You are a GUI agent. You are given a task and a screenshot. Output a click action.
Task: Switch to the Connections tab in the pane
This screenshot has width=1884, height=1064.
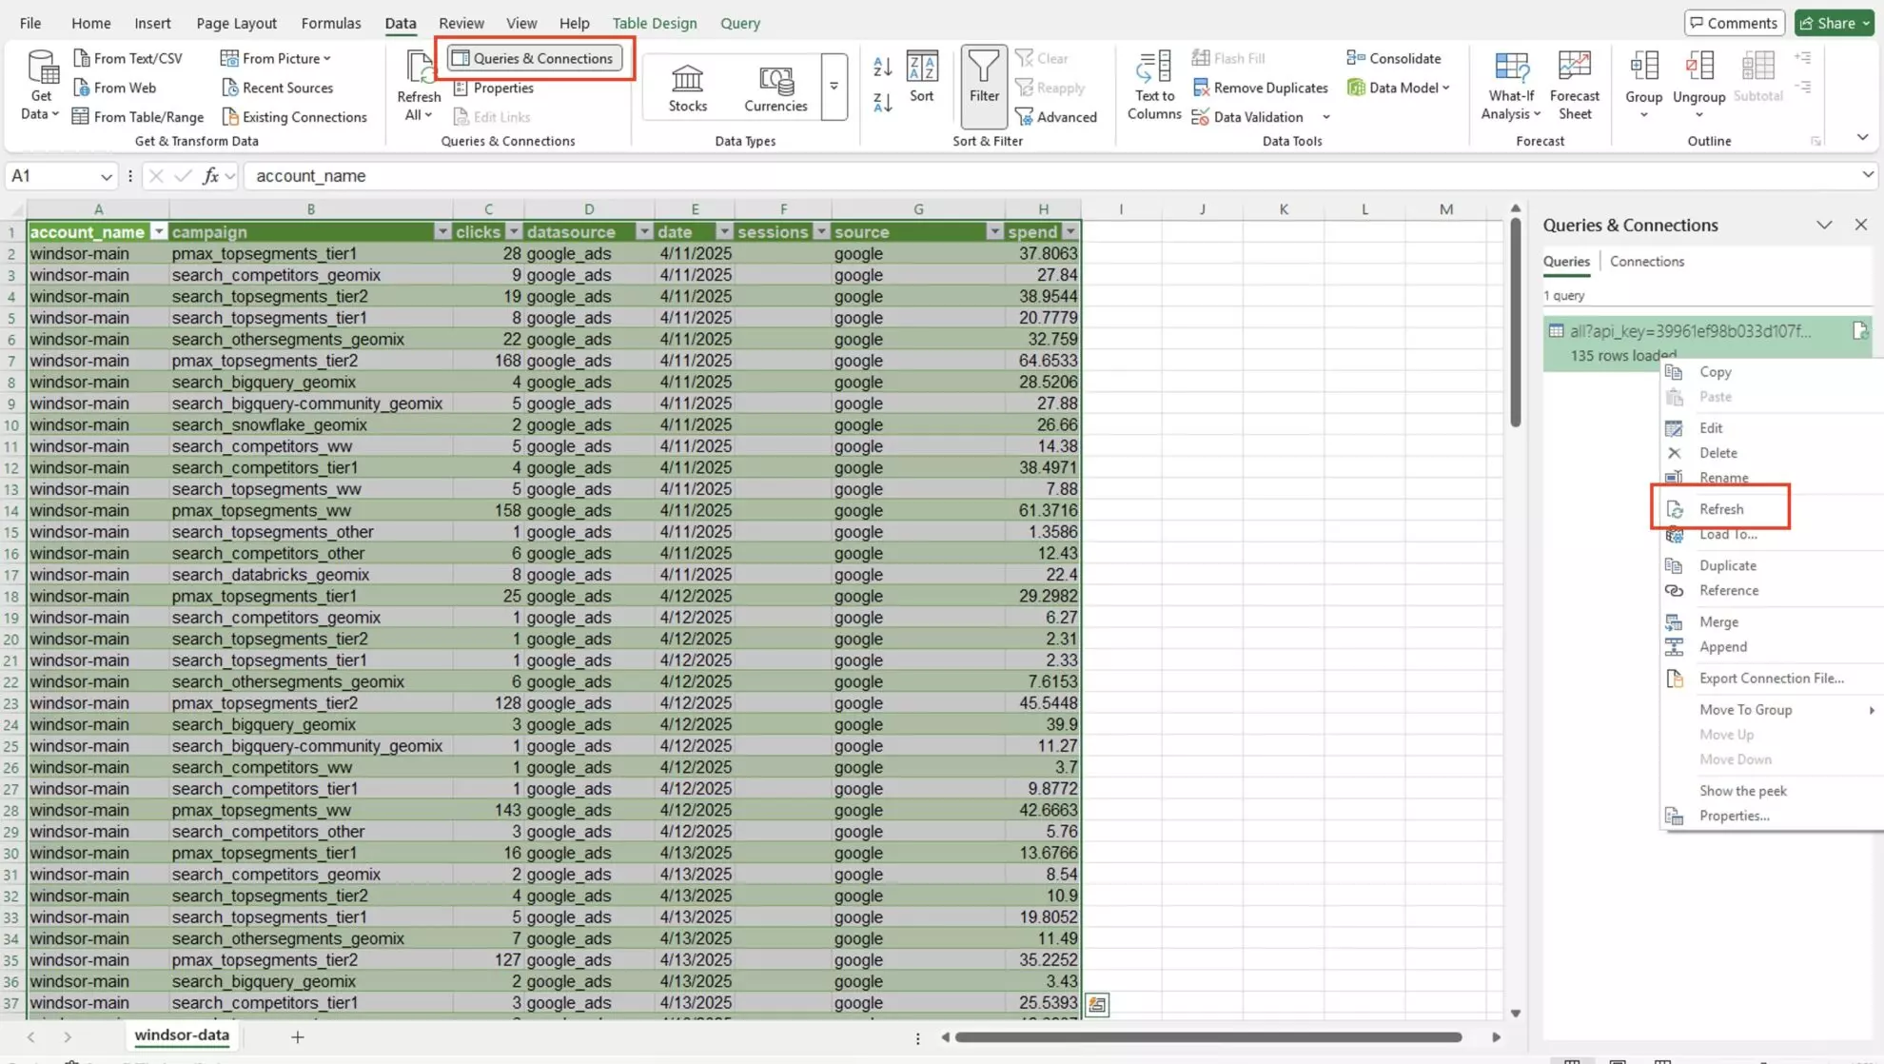pyautogui.click(x=1647, y=261)
